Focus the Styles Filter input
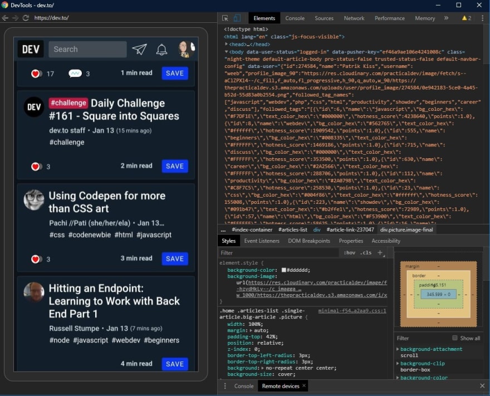 [x=278, y=252]
